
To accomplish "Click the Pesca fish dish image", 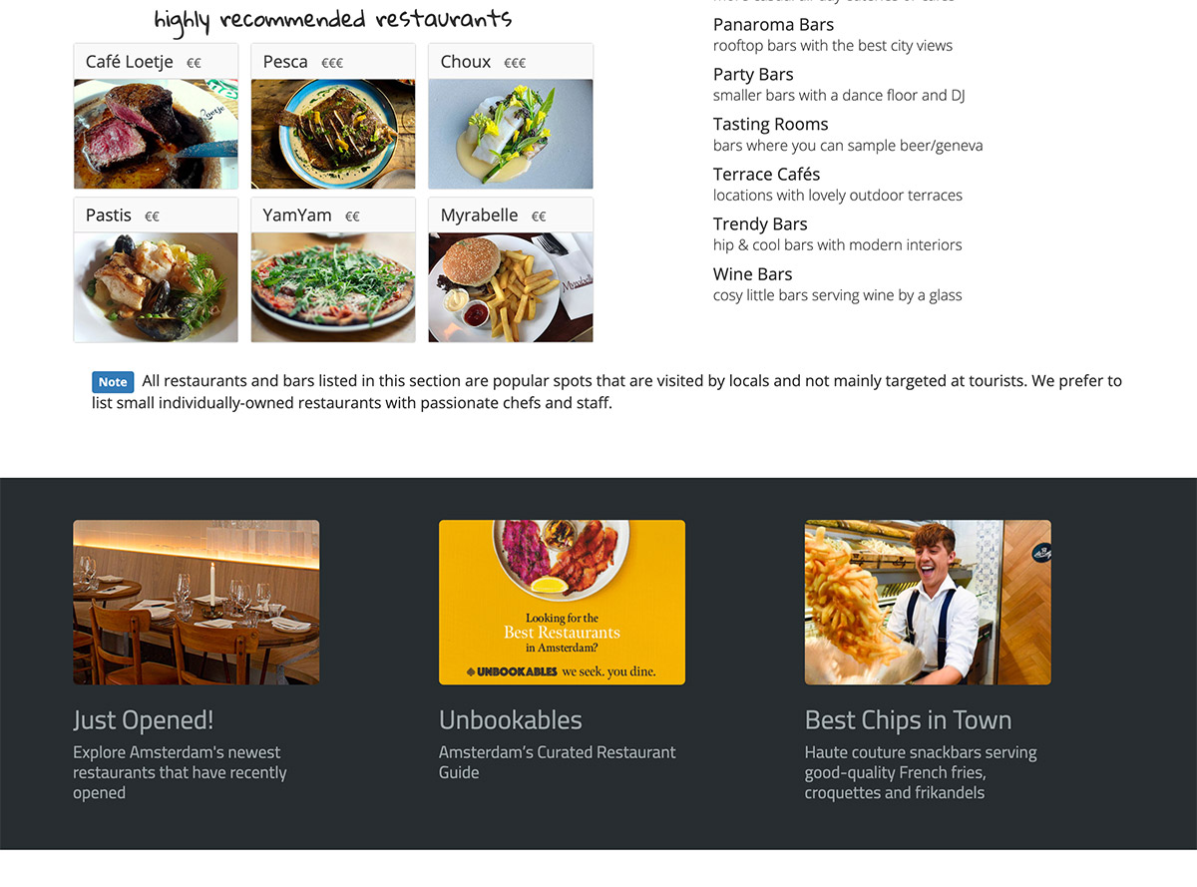I will [x=333, y=134].
